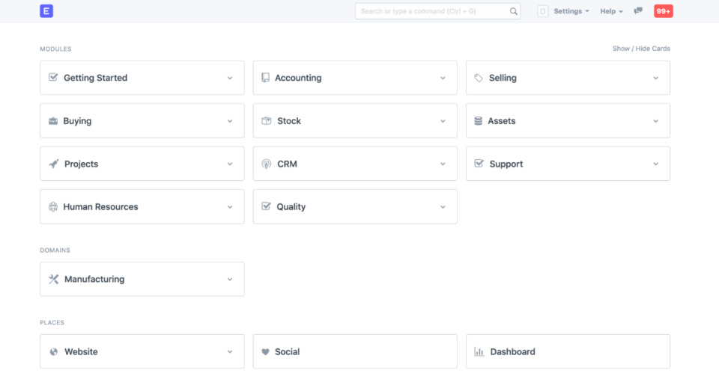Click the Projects rocket icon

point(53,164)
